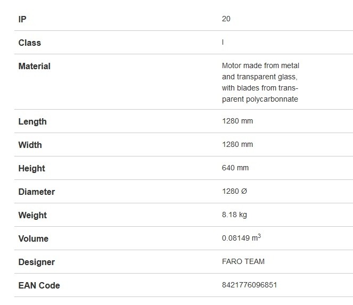Click the Class row label
Screen dimensions: 353x305
tap(30, 43)
